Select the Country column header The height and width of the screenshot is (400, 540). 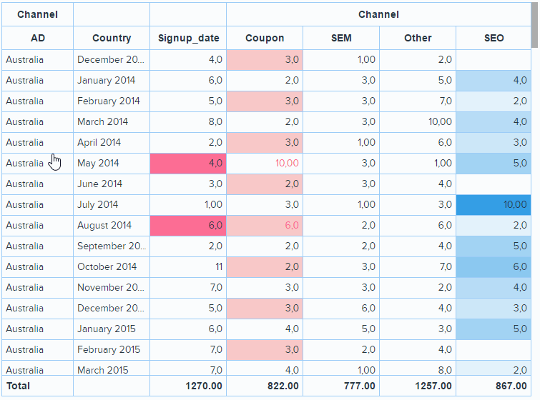click(x=112, y=38)
